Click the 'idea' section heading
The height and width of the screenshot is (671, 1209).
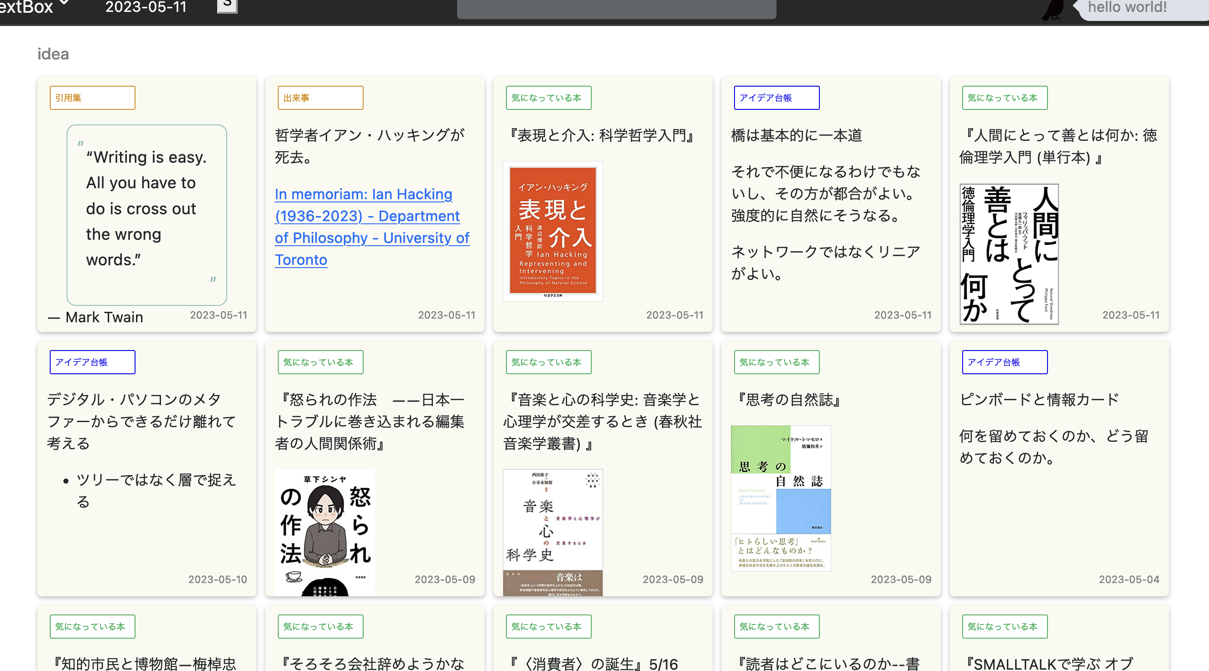point(53,53)
